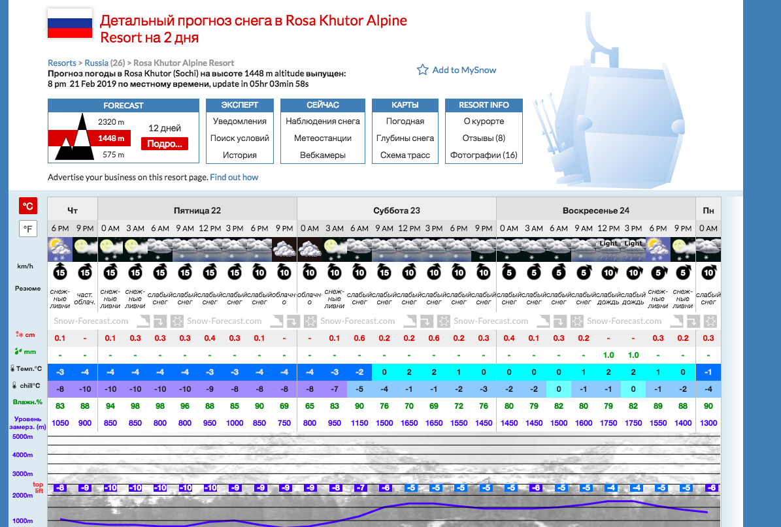Viewport: 781px width, 527px height.
Task: Click freezing level value 1050
Action: point(60,423)
